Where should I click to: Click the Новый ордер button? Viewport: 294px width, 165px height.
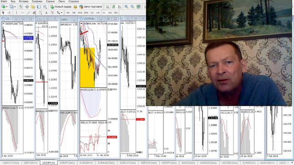pyautogui.click(x=61, y=7)
